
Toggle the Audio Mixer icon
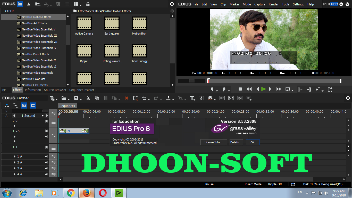pos(231,98)
